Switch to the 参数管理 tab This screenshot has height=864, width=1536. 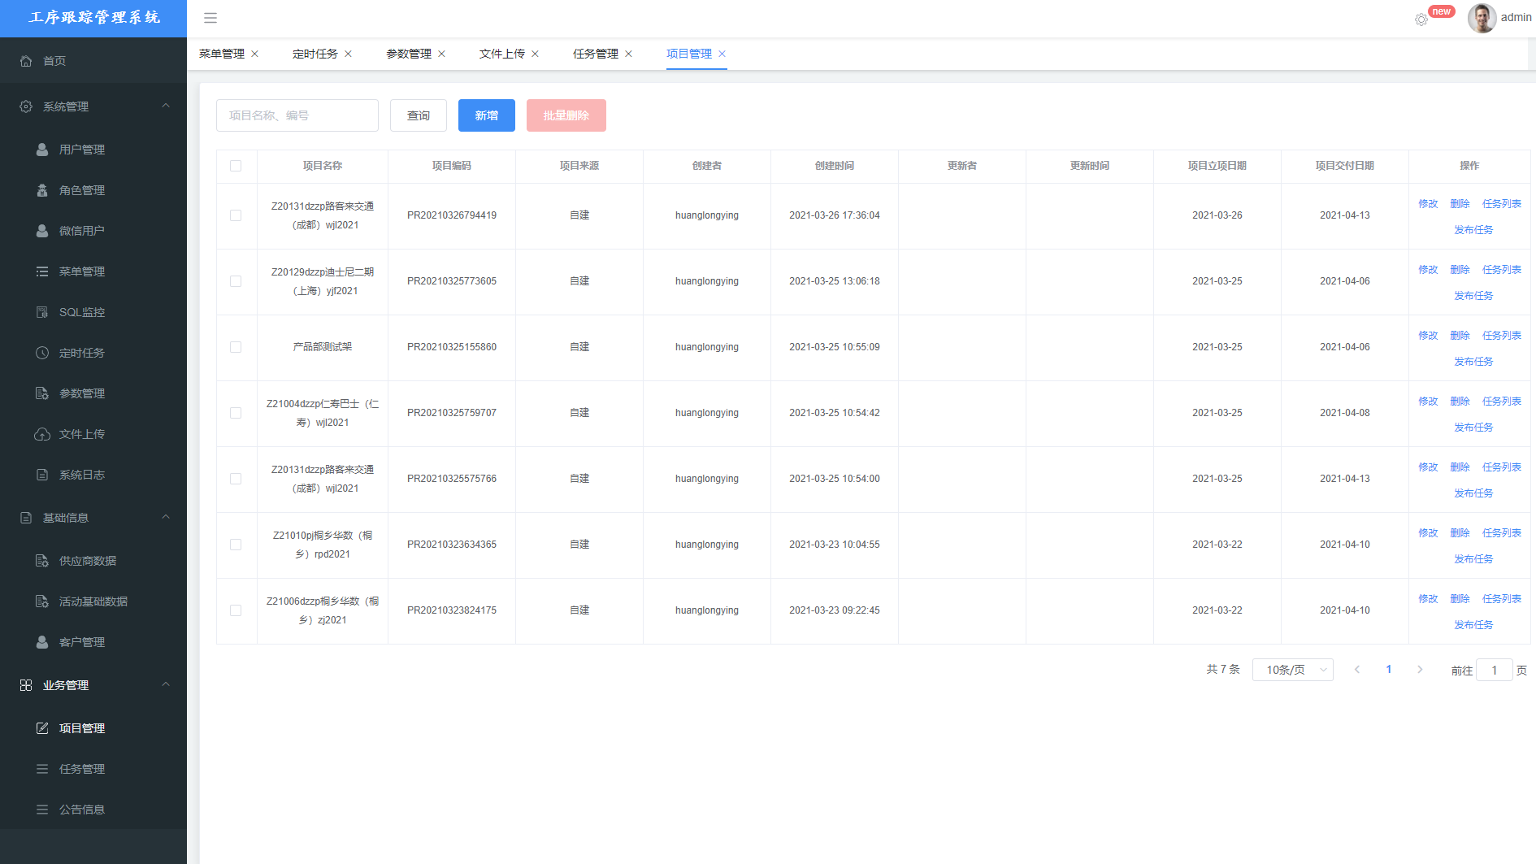coord(408,54)
